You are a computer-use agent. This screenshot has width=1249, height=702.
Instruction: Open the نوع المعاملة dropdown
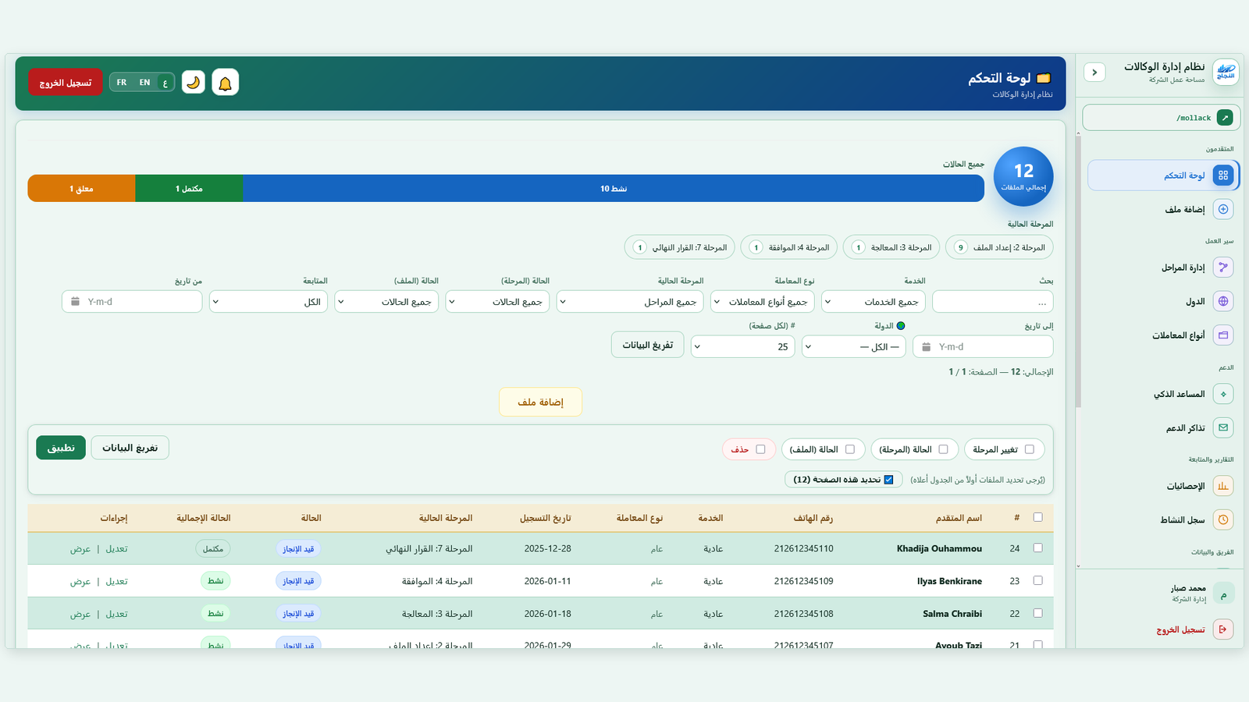click(763, 302)
